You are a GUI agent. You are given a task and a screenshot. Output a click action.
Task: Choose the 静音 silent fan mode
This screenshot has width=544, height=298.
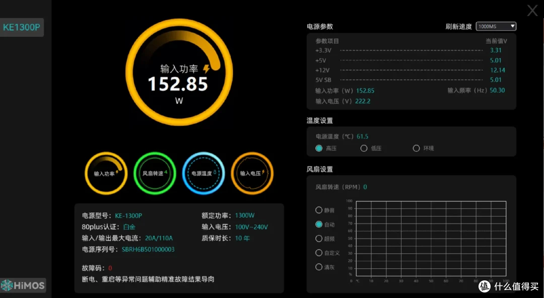click(319, 210)
